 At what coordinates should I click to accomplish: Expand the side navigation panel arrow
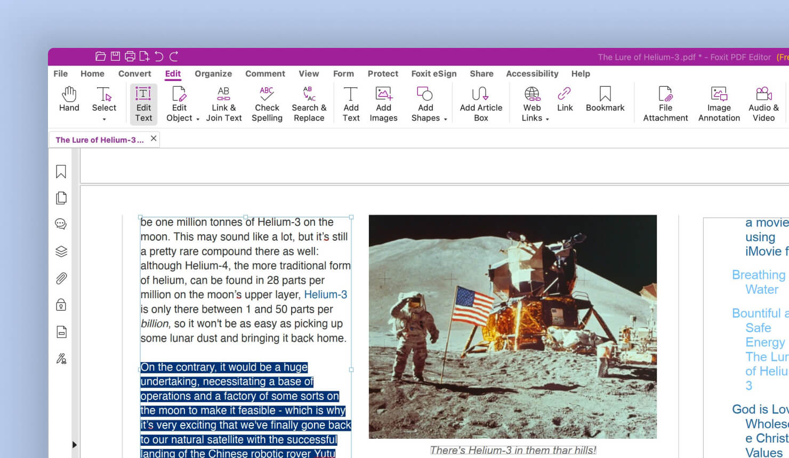coord(74,445)
